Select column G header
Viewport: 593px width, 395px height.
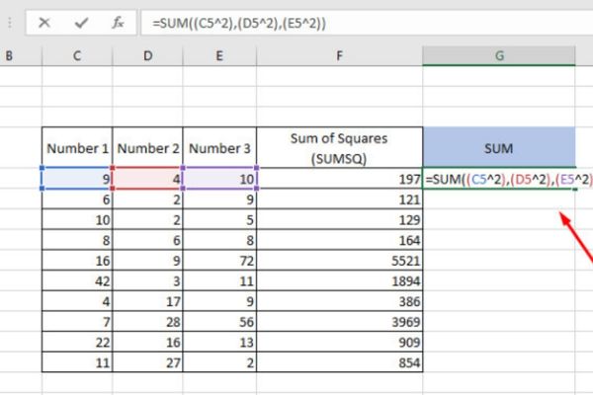click(x=499, y=56)
